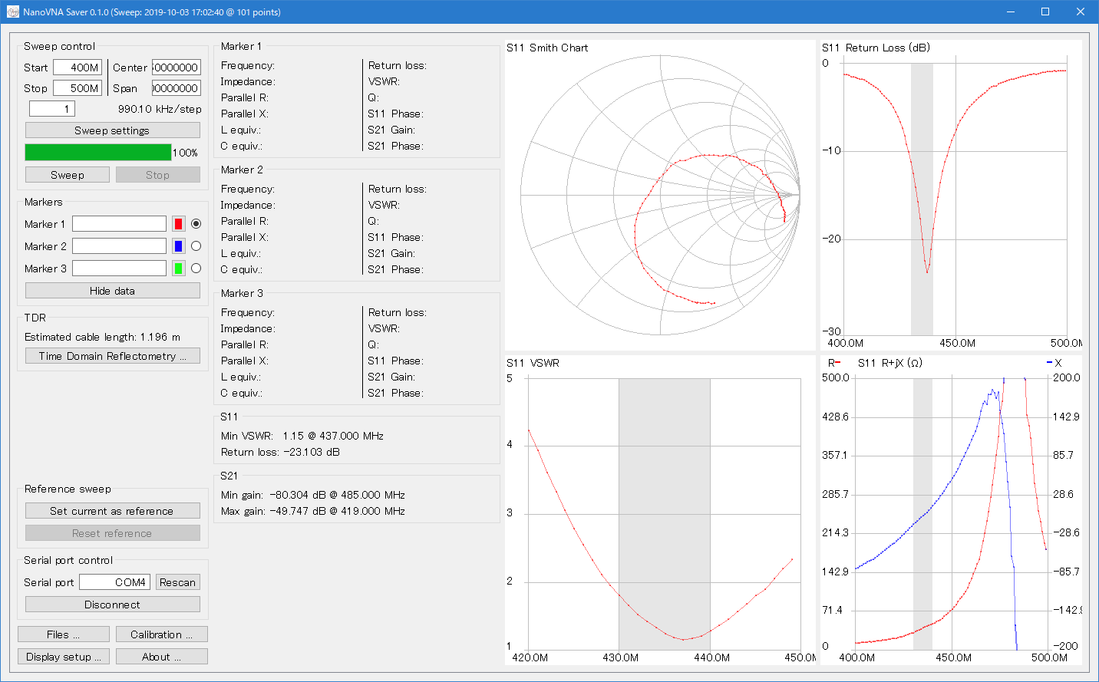Click the S11 Smith Chart plot
Image resolution: width=1099 pixels, height=682 pixels.
click(660, 195)
